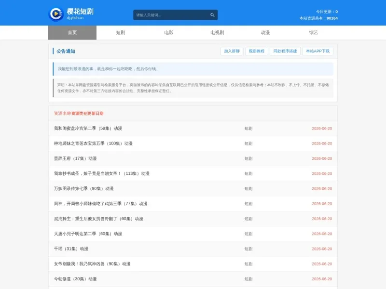Click 短剧 category in 我和闺蜜盘冷宫第二季 row

[248, 128]
